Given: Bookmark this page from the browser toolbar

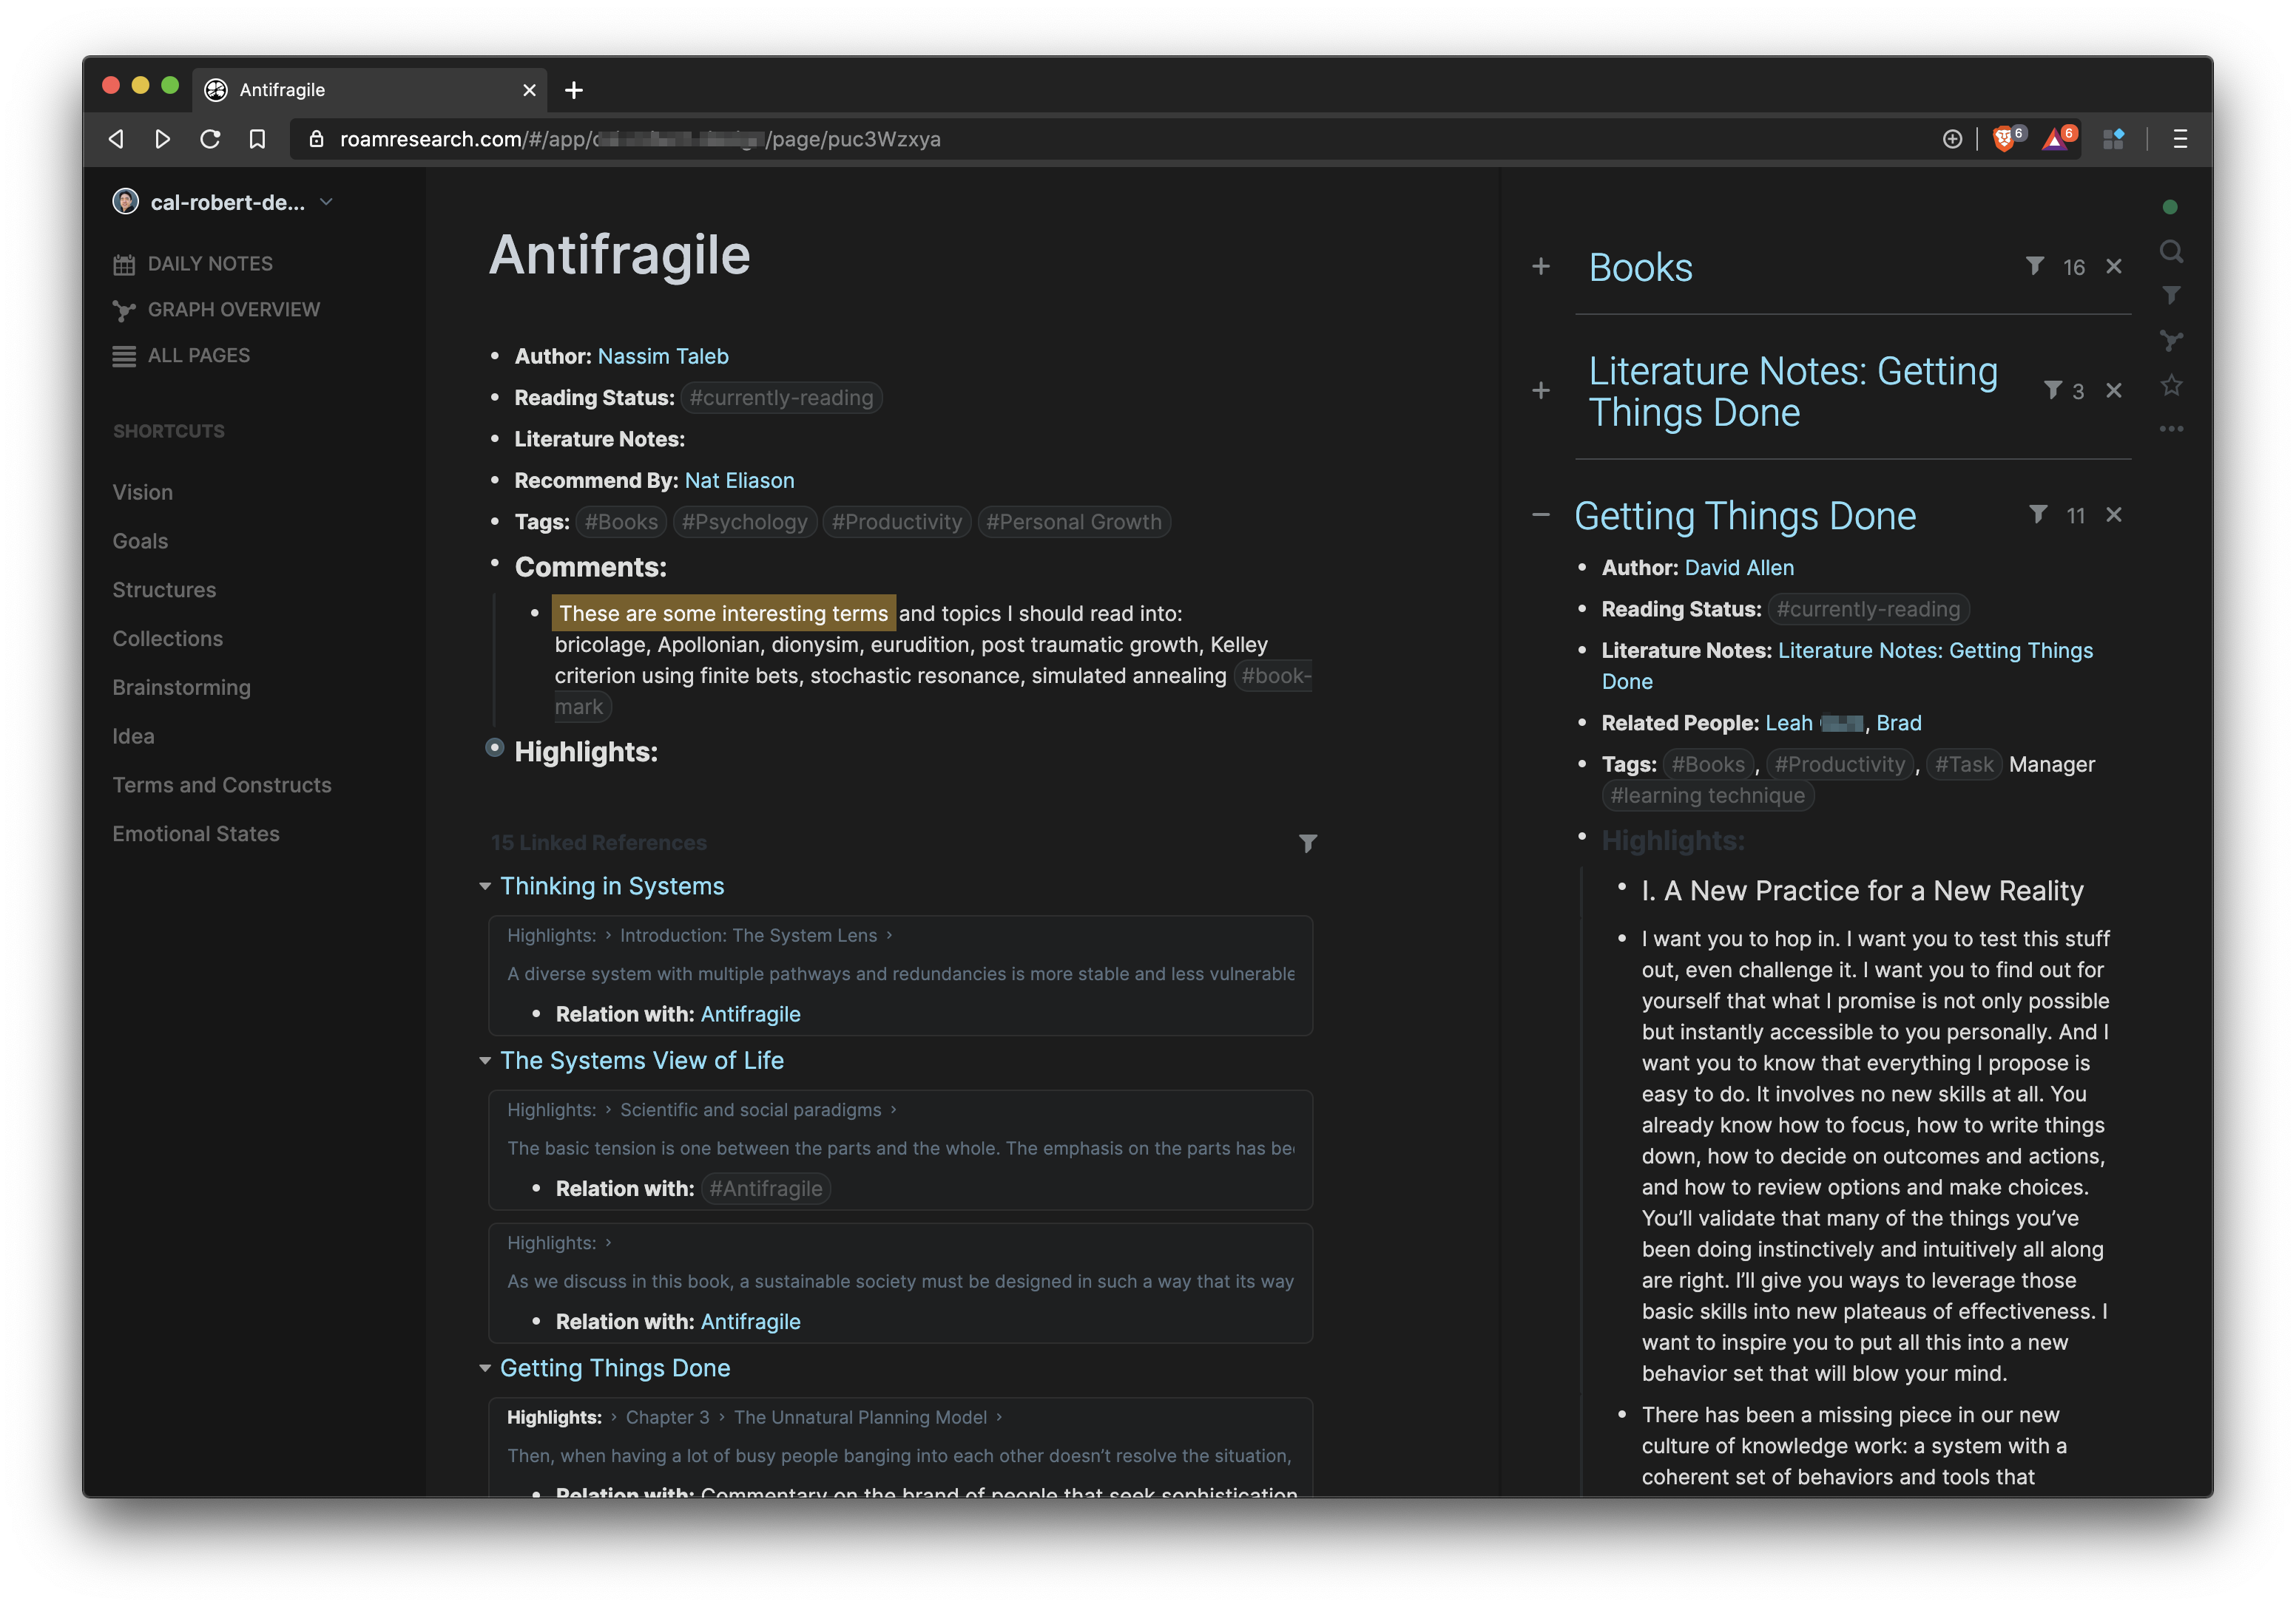Looking at the screenshot, I should click(257, 139).
